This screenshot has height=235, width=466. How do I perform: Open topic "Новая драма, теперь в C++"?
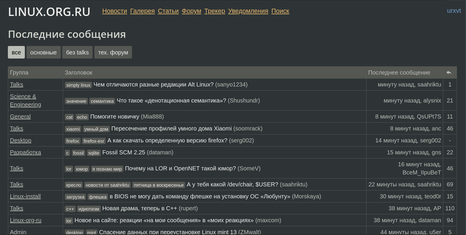(140, 208)
